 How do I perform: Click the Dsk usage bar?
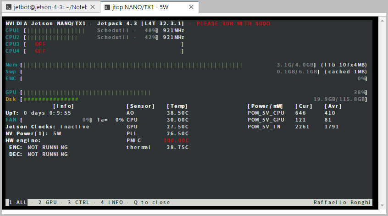tap(51, 100)
